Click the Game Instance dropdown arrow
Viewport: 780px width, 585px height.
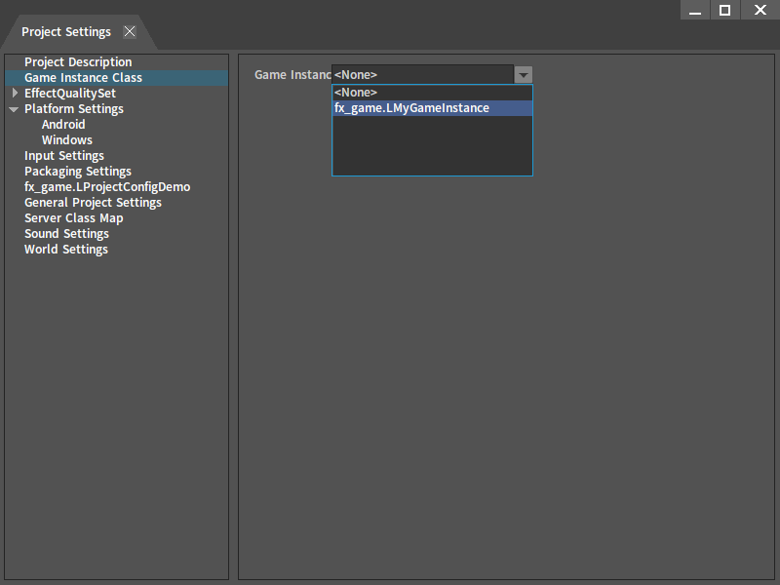[x=524, y=75]
